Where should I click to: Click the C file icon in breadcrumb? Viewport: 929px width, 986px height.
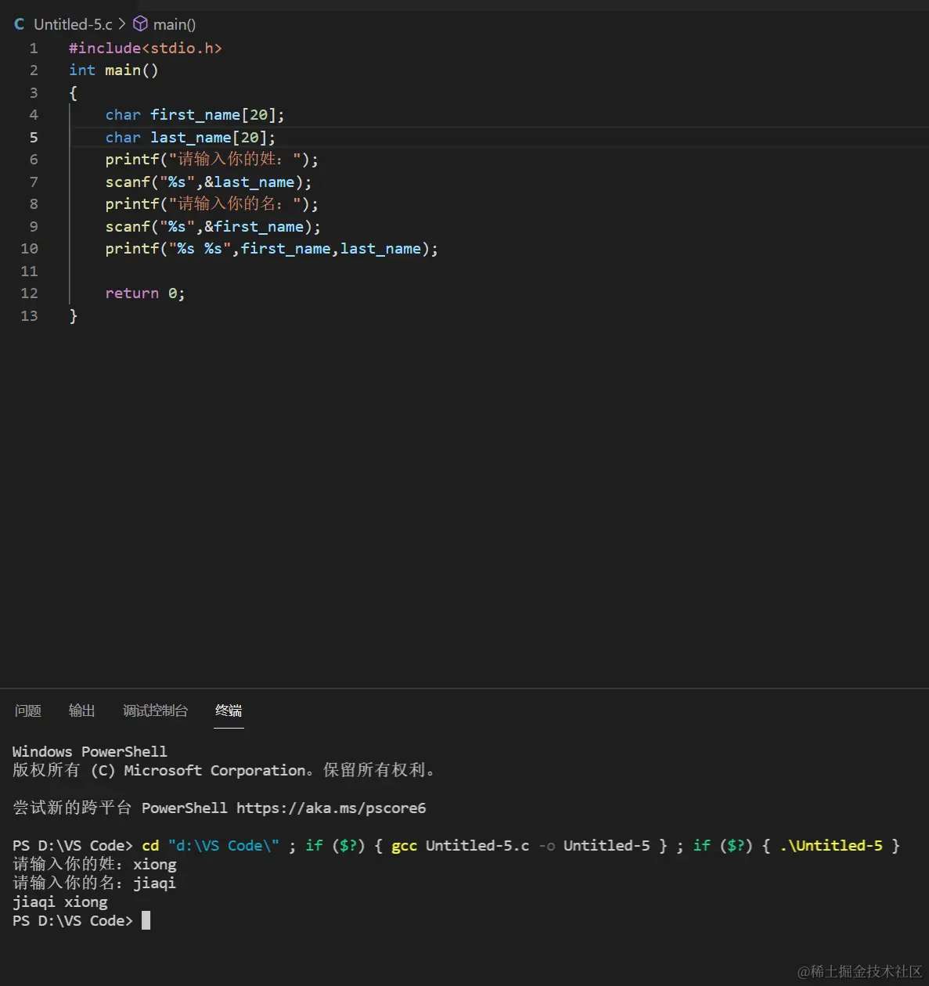coord(20,24)
